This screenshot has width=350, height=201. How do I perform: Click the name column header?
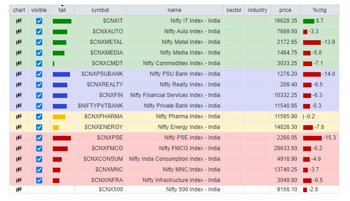[174, 10]
